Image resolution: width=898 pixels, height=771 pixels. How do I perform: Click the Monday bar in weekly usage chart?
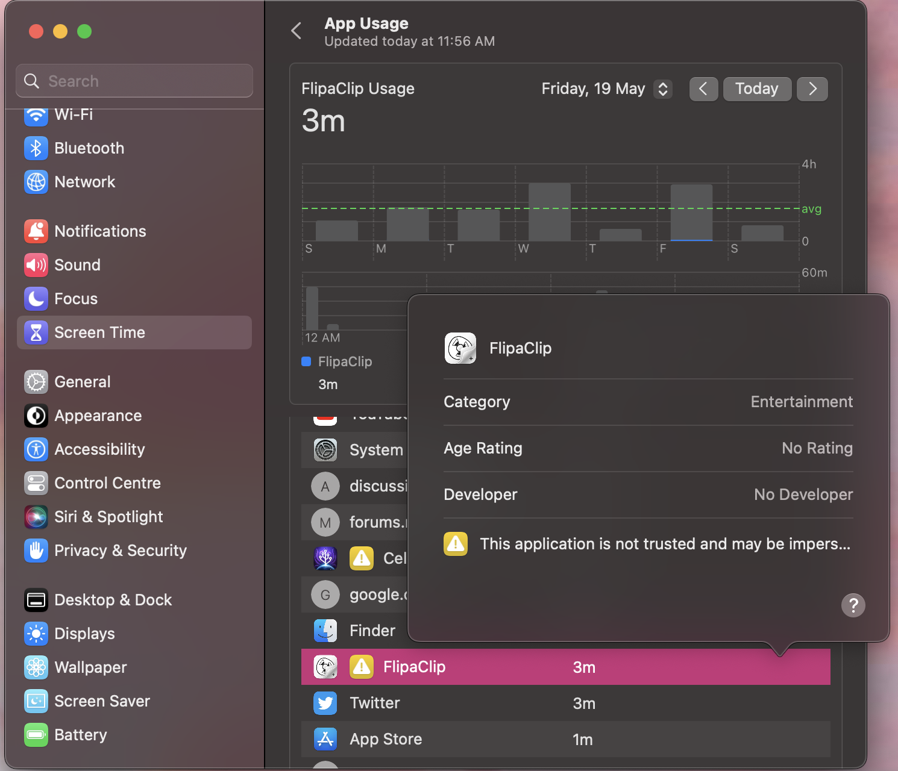coord(408,225)
